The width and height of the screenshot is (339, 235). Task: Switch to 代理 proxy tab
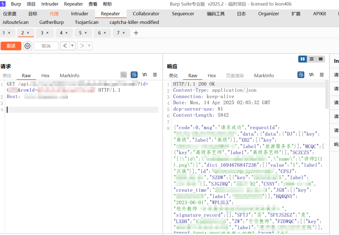(x=54, y=14)
